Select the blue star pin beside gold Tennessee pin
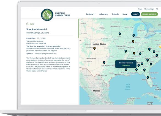Screen dimensions: 161x116 point(140,54)
